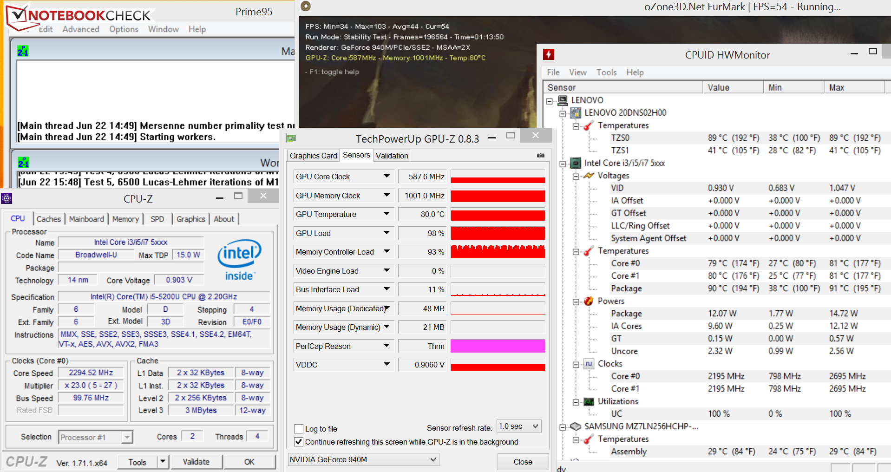Screen dimensions: 891x472
Task: Switch to the SPD tab in CPU-Z
Action: pyautogui.click(x=157, y=219)
